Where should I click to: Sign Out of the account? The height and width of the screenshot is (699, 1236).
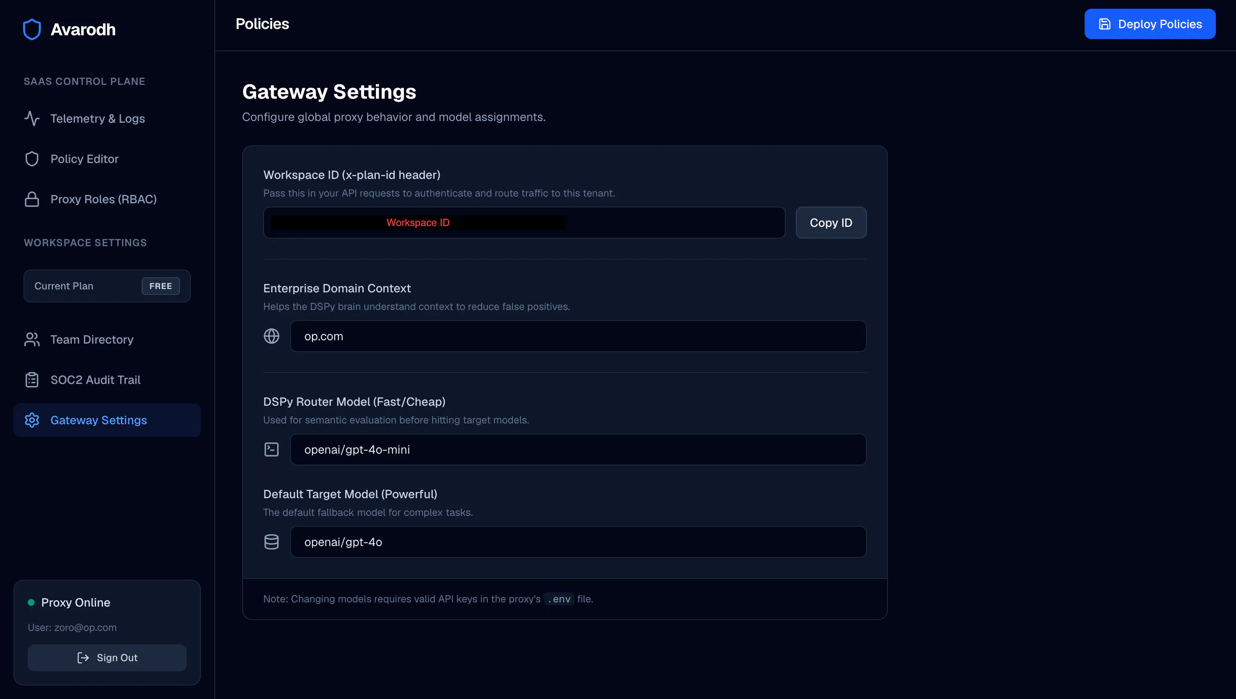[x=107, y=658]
